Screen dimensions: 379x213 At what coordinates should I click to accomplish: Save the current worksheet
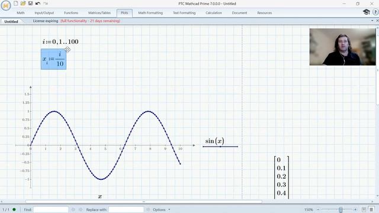click(30, 4)
